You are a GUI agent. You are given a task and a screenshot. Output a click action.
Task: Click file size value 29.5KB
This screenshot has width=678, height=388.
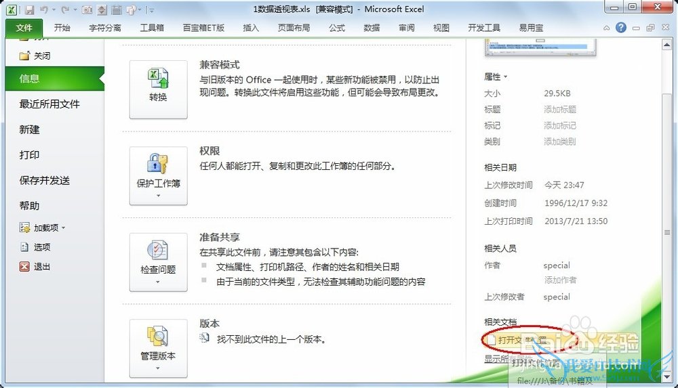pyautogui.click(x=557, y=93)
